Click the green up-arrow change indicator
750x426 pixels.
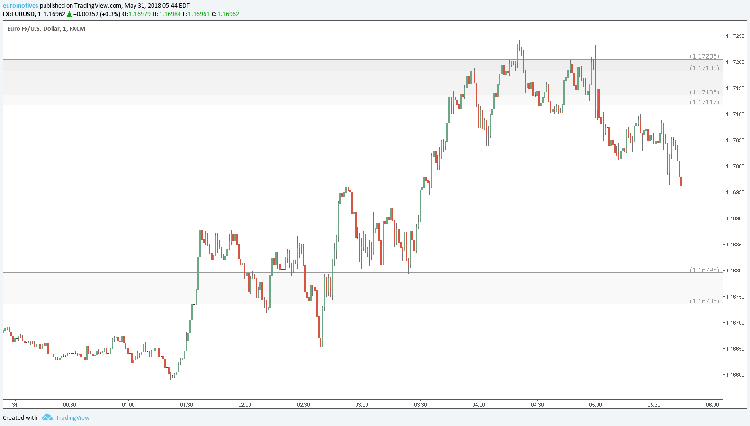pyautogui.click(x=69, y=14)
